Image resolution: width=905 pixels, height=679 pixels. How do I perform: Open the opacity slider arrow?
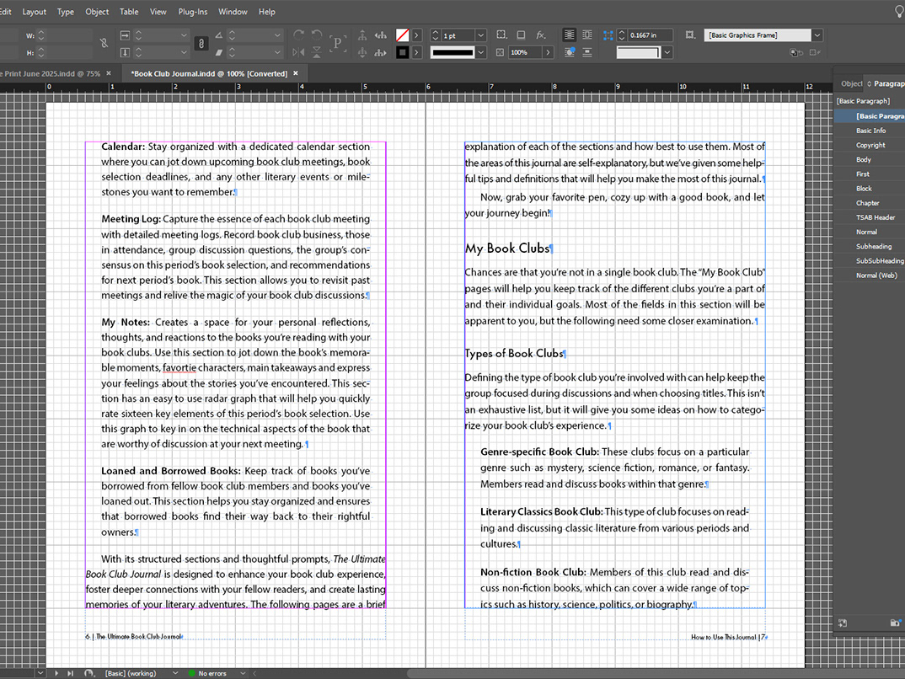coord(548,52)
